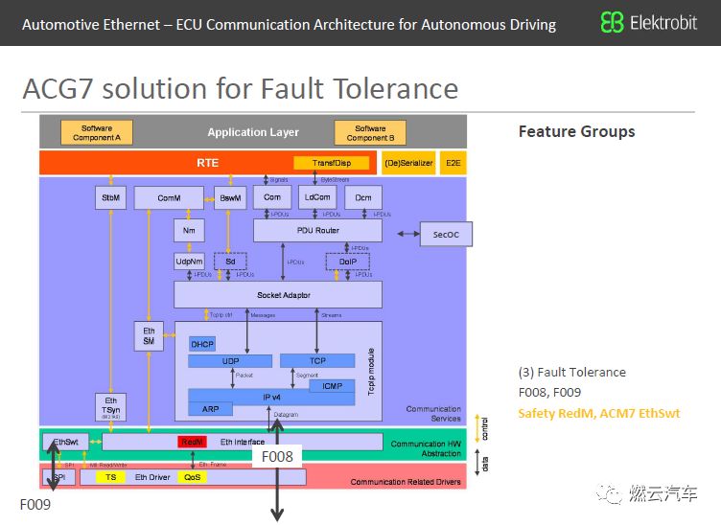Click the E2E block

click(453, 163)
